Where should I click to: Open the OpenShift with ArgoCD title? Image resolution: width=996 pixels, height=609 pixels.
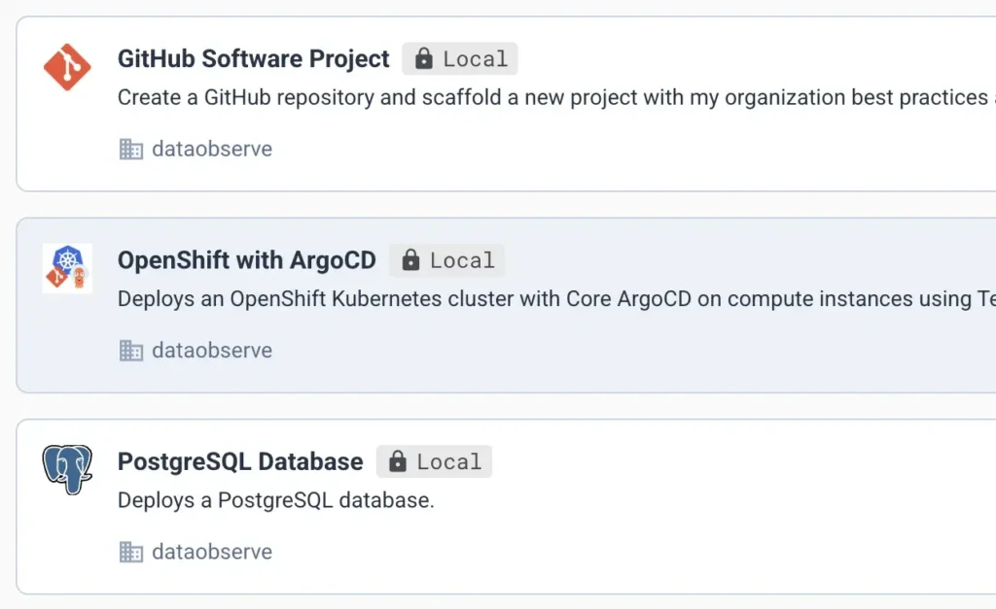[x=246, y=260]
